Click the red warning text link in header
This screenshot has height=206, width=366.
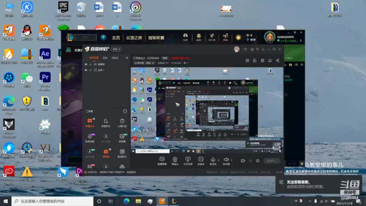point(180,58)
